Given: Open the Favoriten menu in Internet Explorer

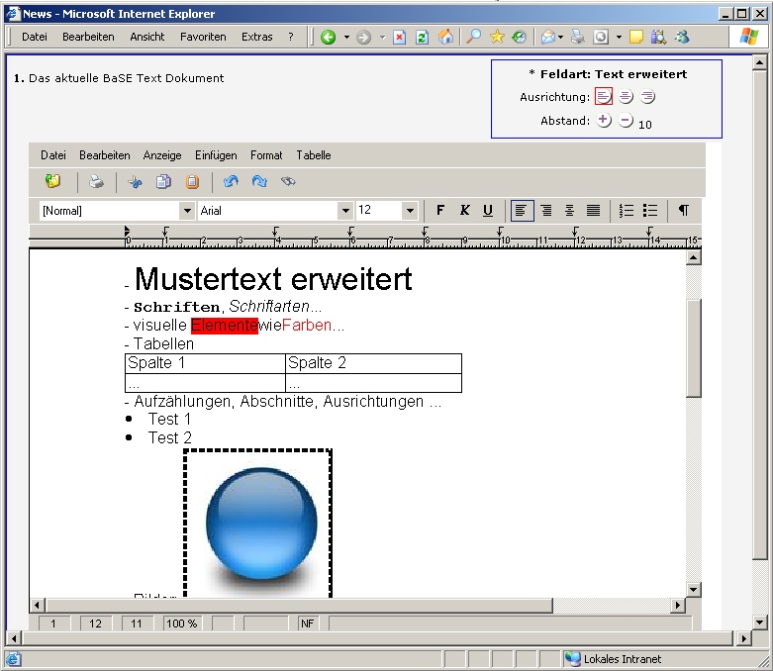Looking at the screenshot, I should (x=203, y=37).
